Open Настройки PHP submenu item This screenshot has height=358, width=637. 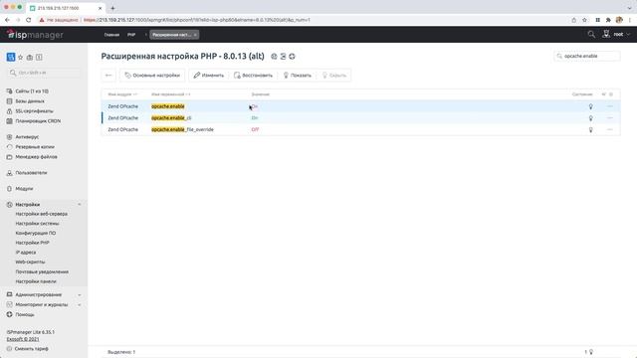(32, 243)
